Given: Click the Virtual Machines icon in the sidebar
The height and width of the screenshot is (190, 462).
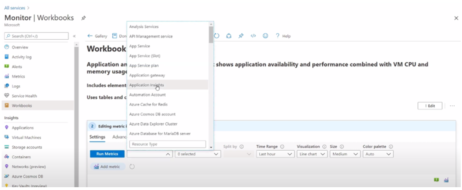Looking at the screenshot, I should tap(7, 137).
